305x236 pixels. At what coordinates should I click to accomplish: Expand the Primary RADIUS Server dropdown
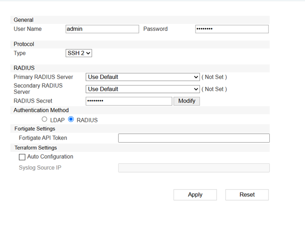click(142, 77)
